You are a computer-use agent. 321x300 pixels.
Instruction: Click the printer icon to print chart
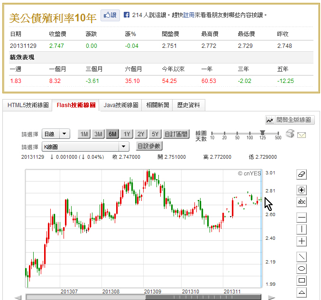click(290, 134)
